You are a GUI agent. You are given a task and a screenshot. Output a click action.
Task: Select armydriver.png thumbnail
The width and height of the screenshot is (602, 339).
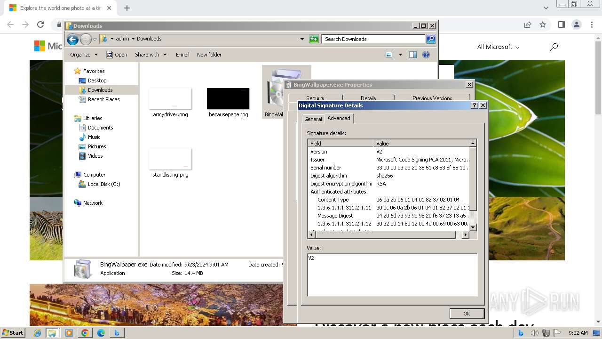(170, 98)
